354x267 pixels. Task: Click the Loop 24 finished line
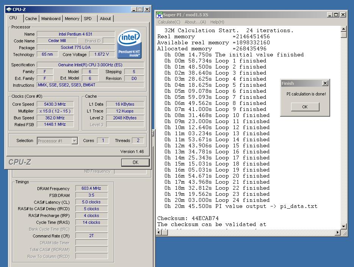click(217, 200)
